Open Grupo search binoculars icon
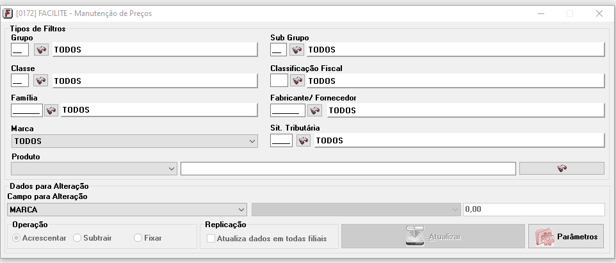616x263 pixels. point(41,50)
